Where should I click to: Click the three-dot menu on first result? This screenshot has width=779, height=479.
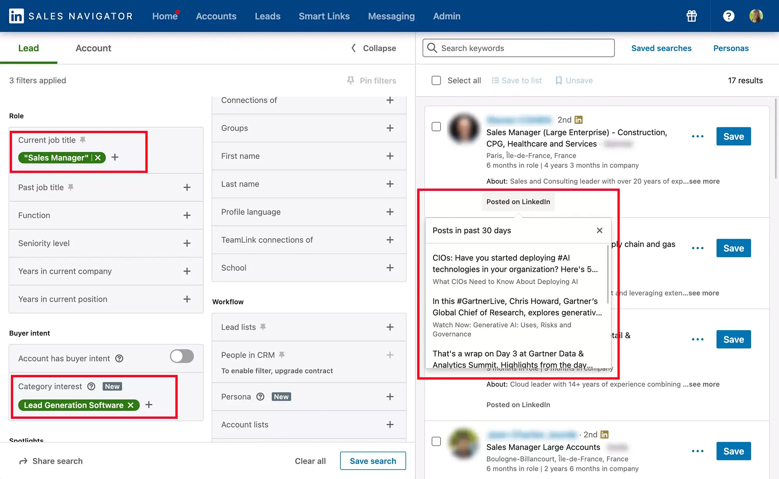tap(697, 136)
